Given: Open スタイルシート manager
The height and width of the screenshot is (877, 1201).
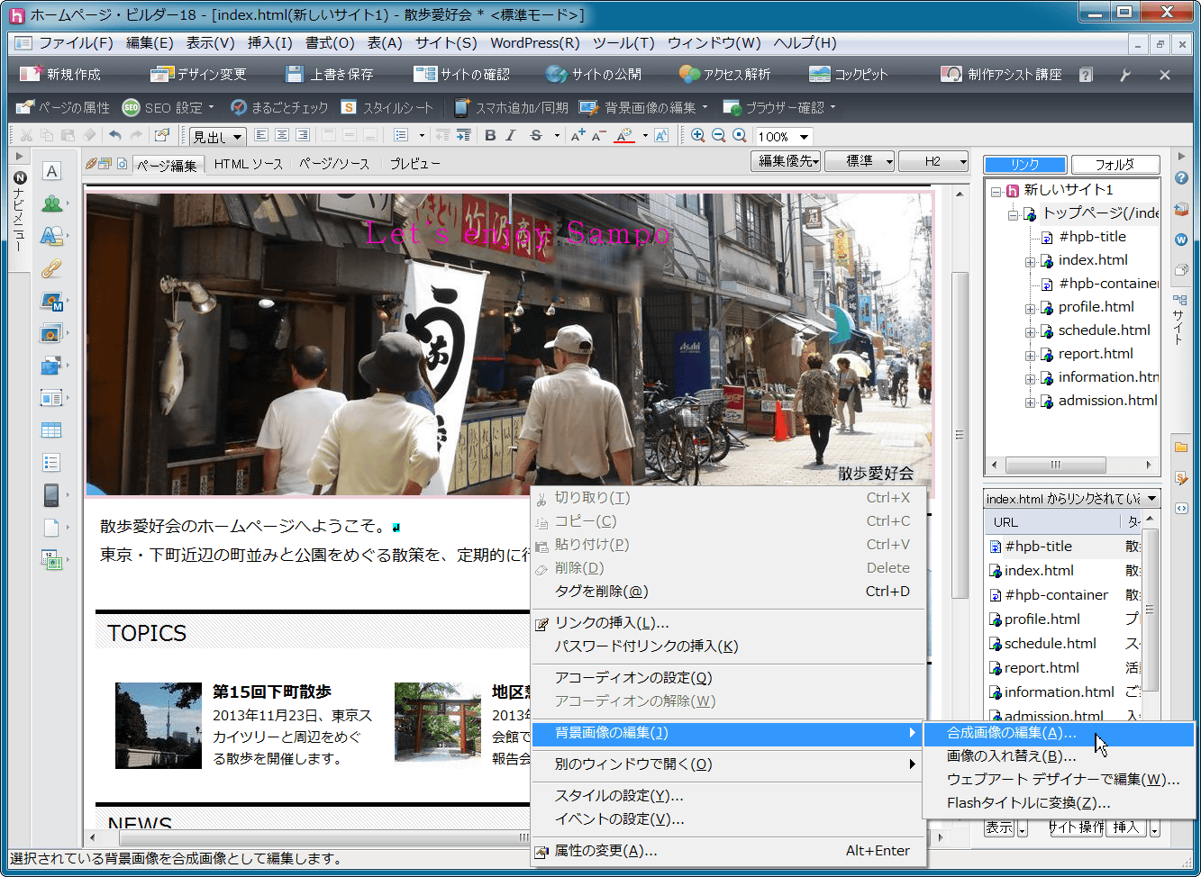Looking at the screenshot, I should point(387,108).
